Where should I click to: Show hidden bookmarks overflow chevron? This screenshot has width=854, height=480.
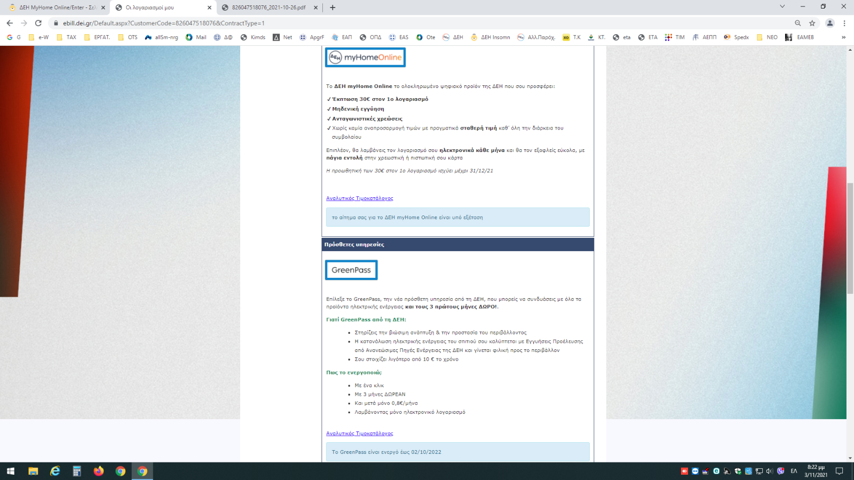coord(843,37)
